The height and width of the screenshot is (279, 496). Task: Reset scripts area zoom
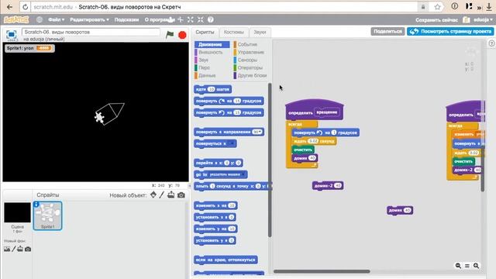coord(467,266)
